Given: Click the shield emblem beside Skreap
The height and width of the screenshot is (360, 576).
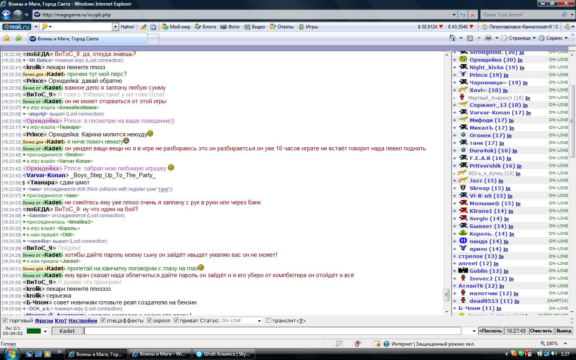Looking at the screenshot, I should pyautogui.click(x=463, y=188).
